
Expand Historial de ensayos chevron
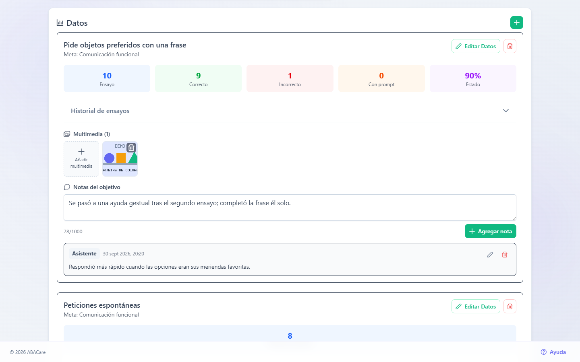(506, 111)
